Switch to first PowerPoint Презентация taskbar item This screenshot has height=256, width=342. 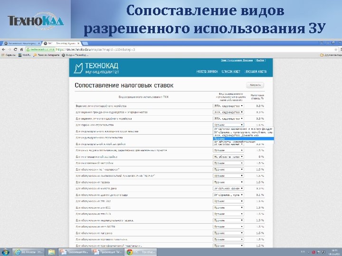74,252
